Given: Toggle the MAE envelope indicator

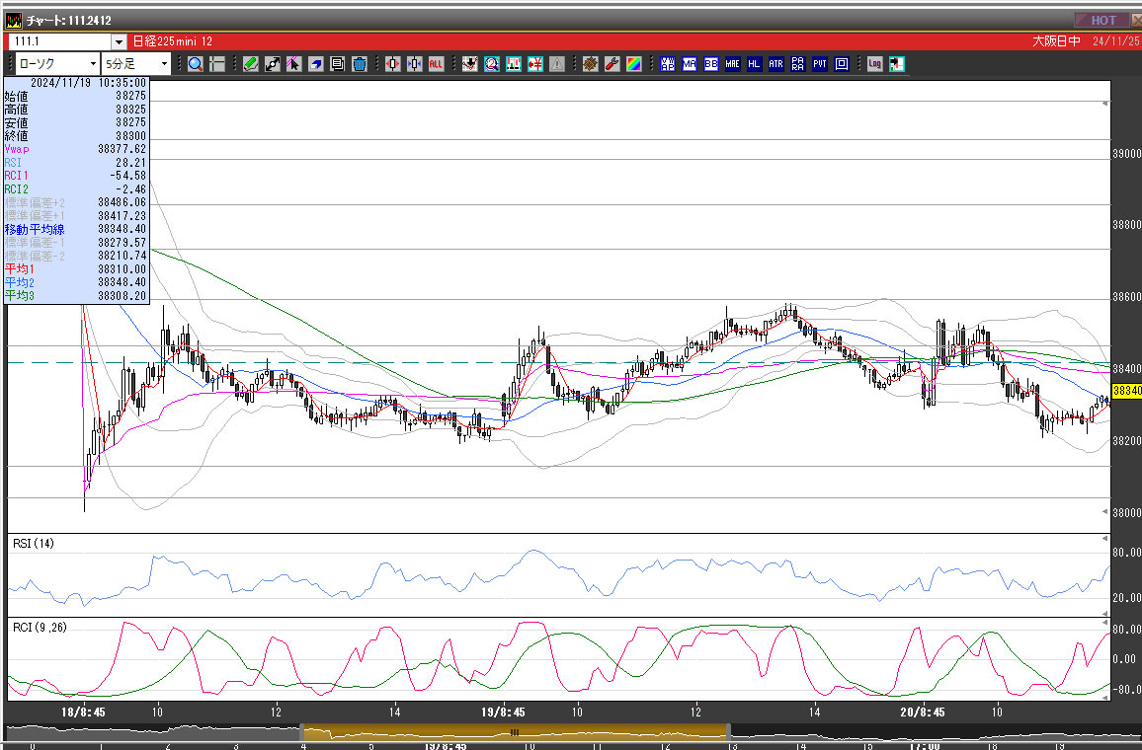Looking at the screenshot, I should coord(732,64).
